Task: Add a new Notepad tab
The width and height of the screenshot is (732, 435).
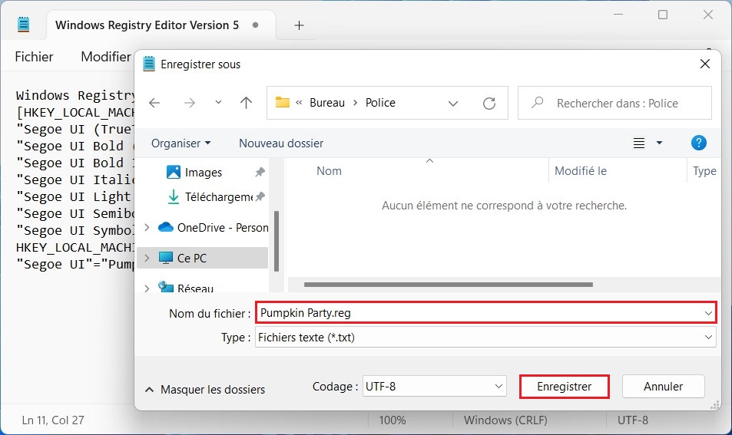Action: [300, 25]
